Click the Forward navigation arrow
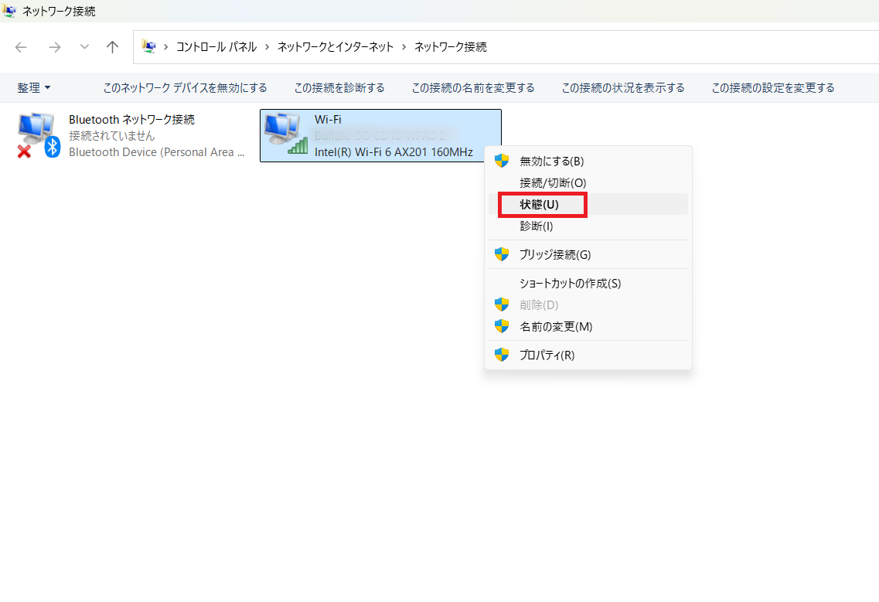The width and height of the screenshot is (879, 602). click(54, 47)
